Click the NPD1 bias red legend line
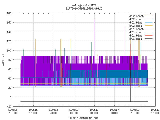 click(x=149, y=35)
